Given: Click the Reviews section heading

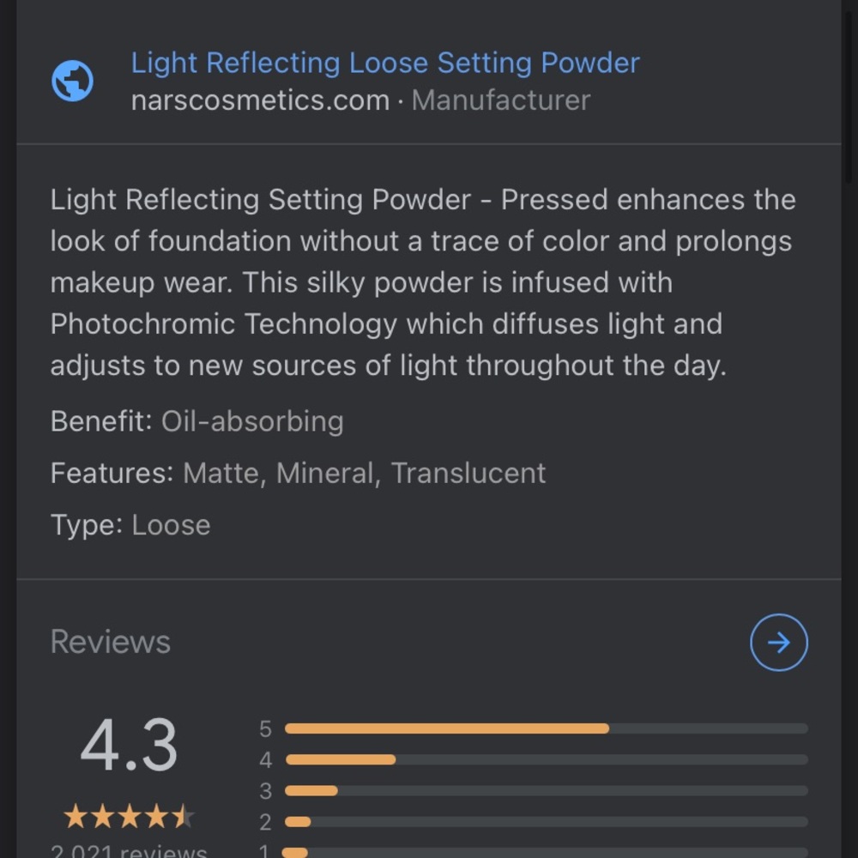Looking at the screenshot, I should (x=110, y=642).
